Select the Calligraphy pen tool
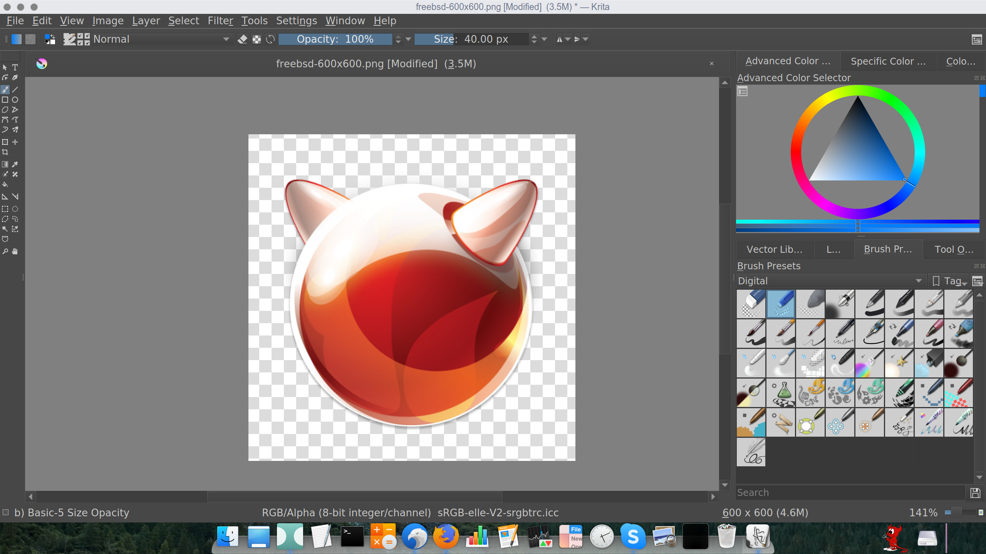The image size is (986, 554). (15, 77)
